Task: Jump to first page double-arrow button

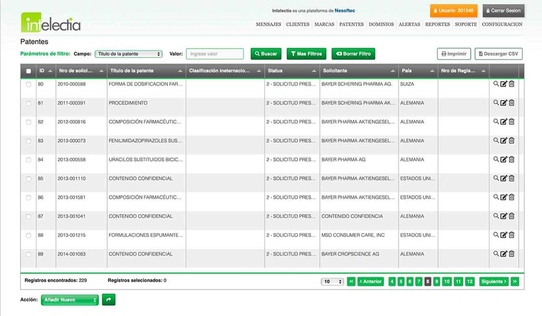Action: (x=351, y=282)
